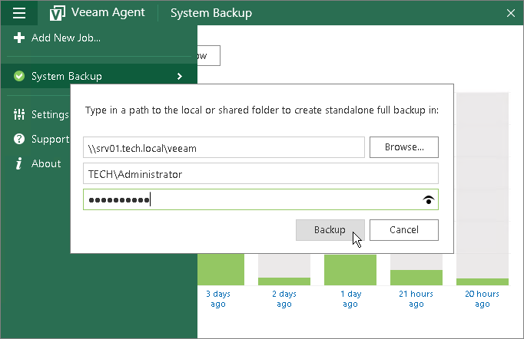524x339 pixels.
Task: Select Add New Job menu entry
Action: coord(99,38)
